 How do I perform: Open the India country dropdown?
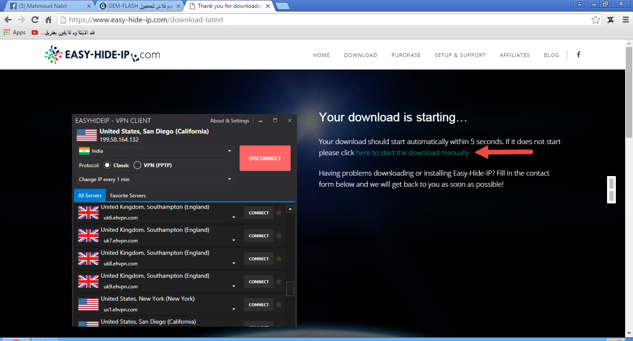coord(155,151)
